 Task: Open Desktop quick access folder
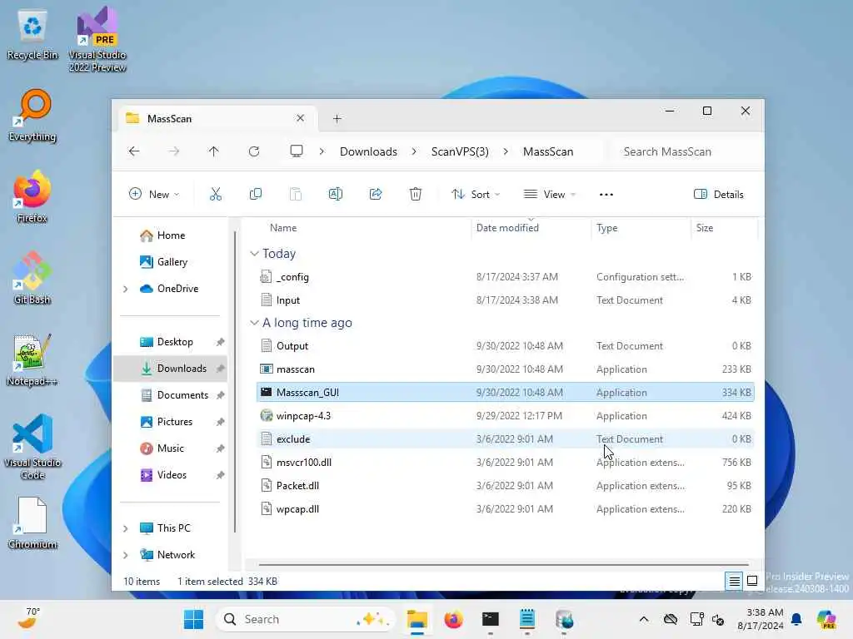(173, 342)
